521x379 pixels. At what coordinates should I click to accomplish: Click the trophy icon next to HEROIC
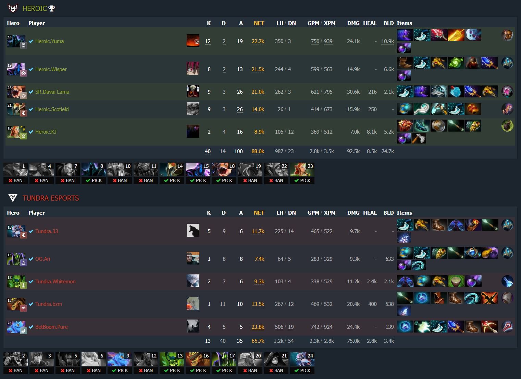click(52, 8)
